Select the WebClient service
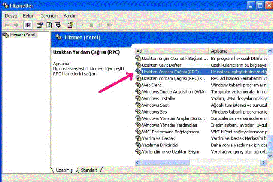The image size is (273, 182). point(152,85)
